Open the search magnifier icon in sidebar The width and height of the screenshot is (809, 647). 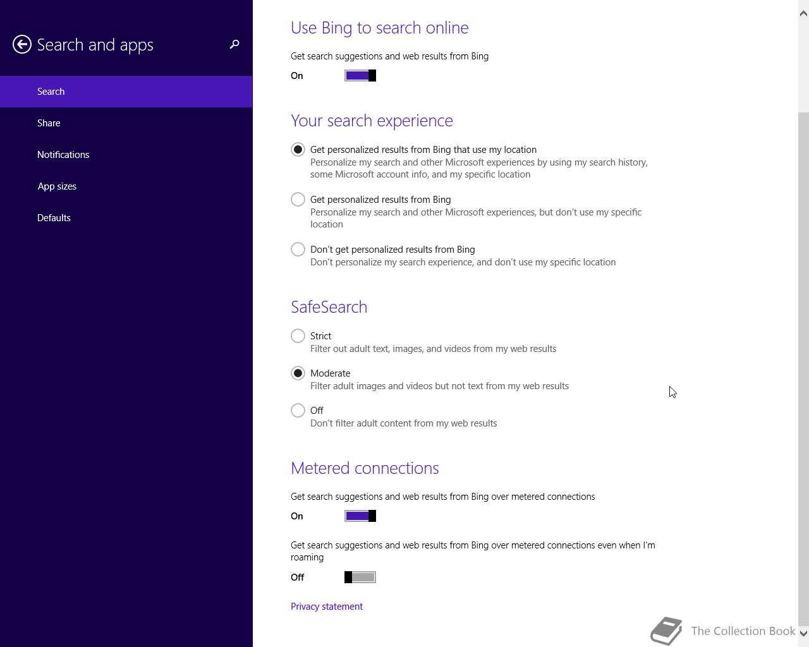pyautogui.click(x=234, y=44)
